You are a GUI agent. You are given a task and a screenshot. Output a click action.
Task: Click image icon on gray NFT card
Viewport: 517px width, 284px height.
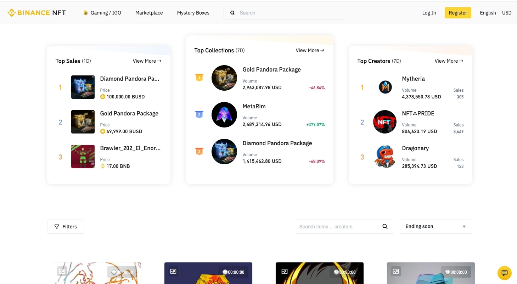[396, 272]
